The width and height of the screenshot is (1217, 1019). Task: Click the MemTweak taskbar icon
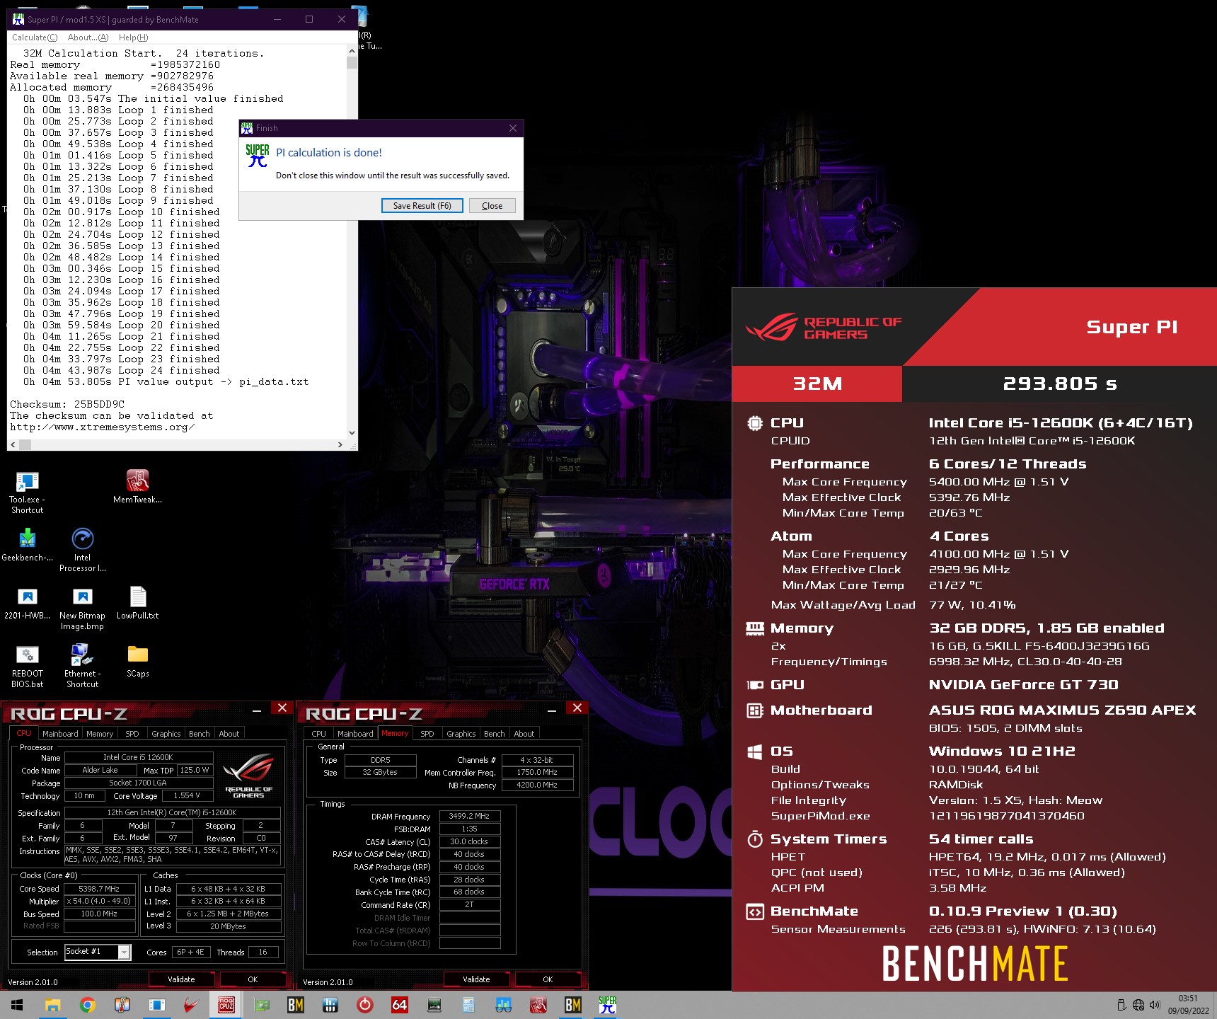[x=538, y=1005]
